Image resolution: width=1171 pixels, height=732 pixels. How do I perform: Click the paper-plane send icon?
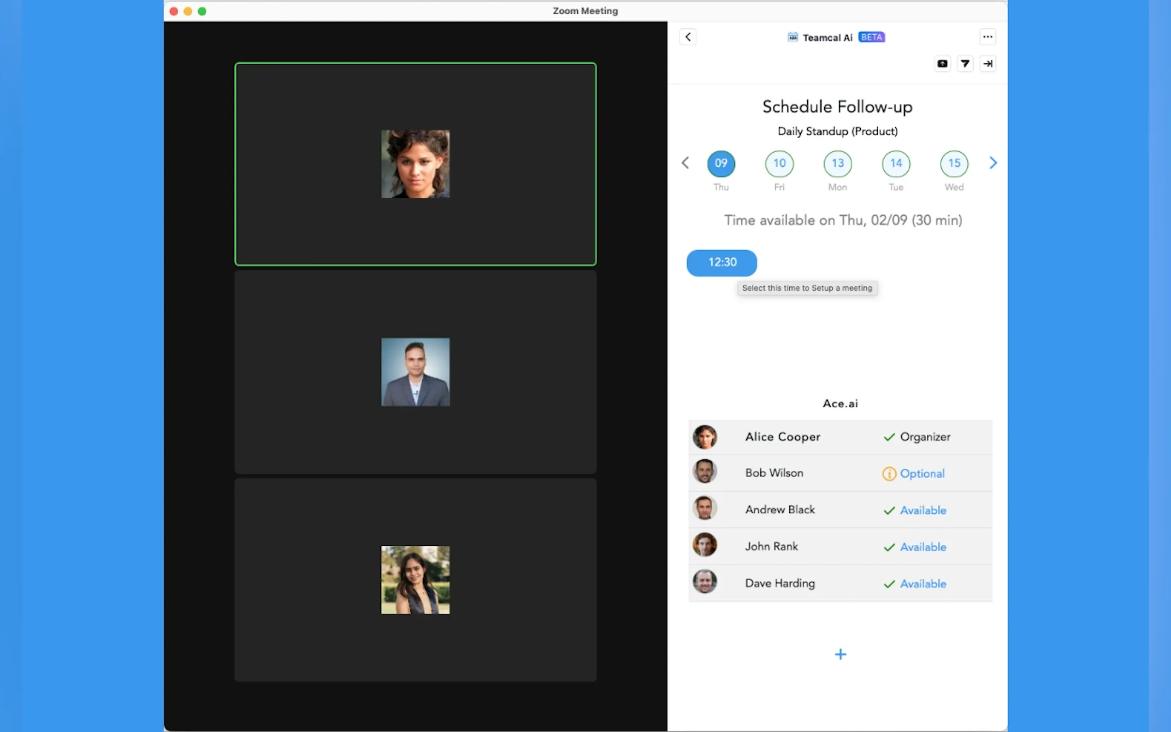point(965,64)
